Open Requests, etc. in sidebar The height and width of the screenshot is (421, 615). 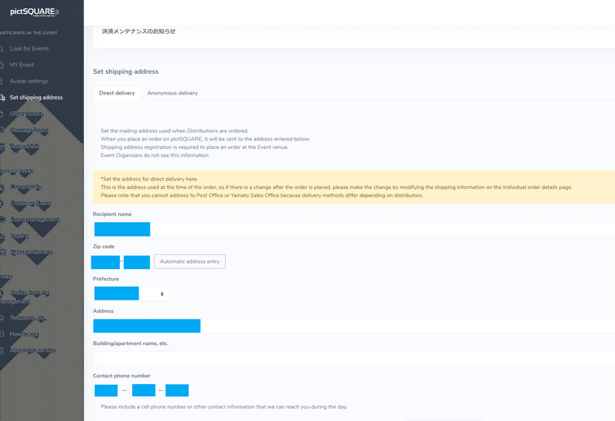(x=28, y=318)
